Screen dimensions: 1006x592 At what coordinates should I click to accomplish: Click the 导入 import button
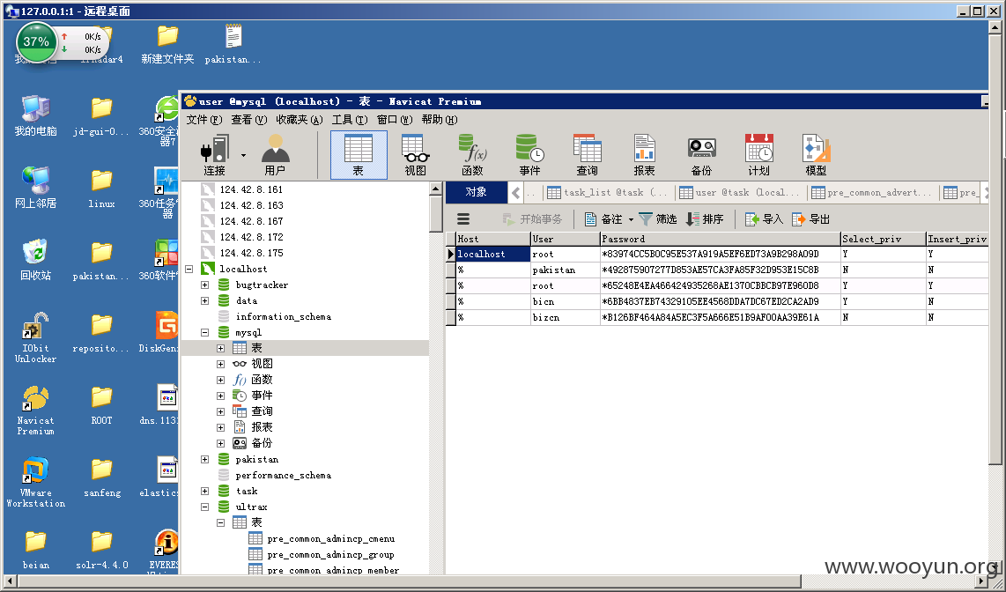pos(764,219)
